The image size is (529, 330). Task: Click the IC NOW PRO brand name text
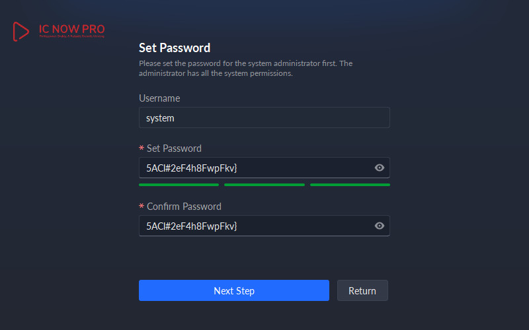pyautogui.click(x=71, y=29)
